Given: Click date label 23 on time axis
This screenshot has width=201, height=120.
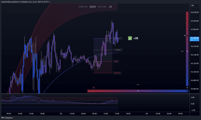Looking at the screenshot, I should (x=61, y=114).
